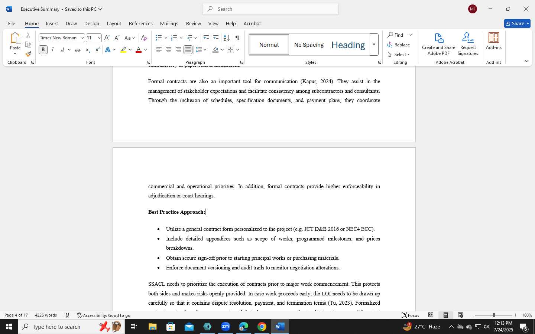535x334 pixels.
Task: Apply red font color
Action: click(139, 50)
